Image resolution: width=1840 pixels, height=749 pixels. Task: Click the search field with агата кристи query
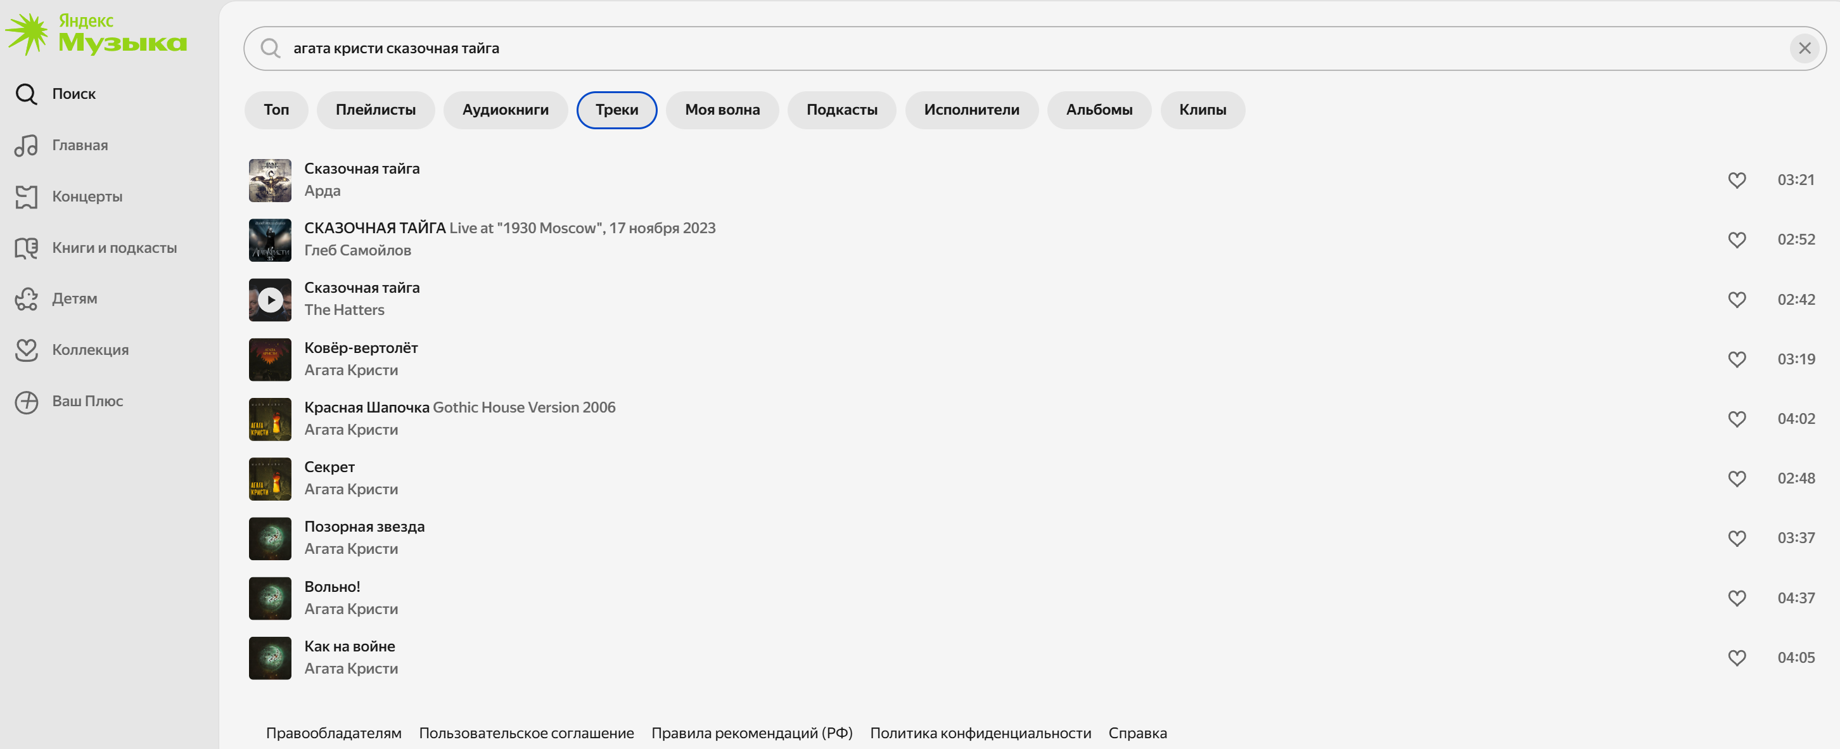pyautogui.click(x=1035, y=48)
